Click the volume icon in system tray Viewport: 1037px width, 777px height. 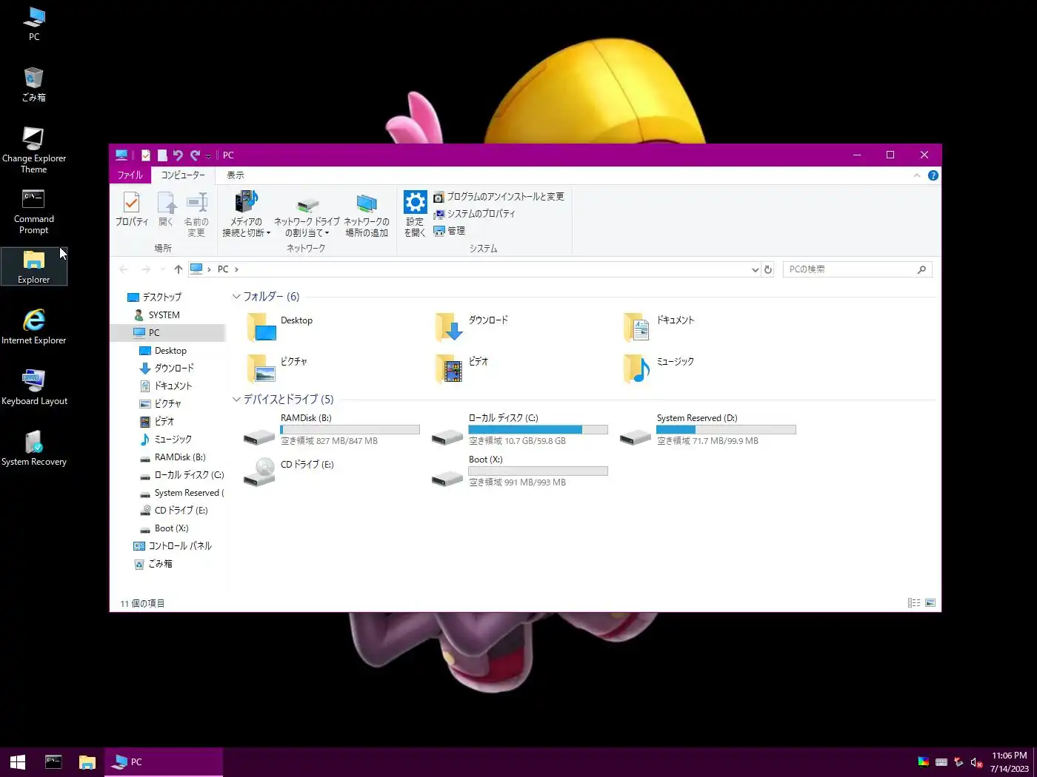tap(976, 762)
